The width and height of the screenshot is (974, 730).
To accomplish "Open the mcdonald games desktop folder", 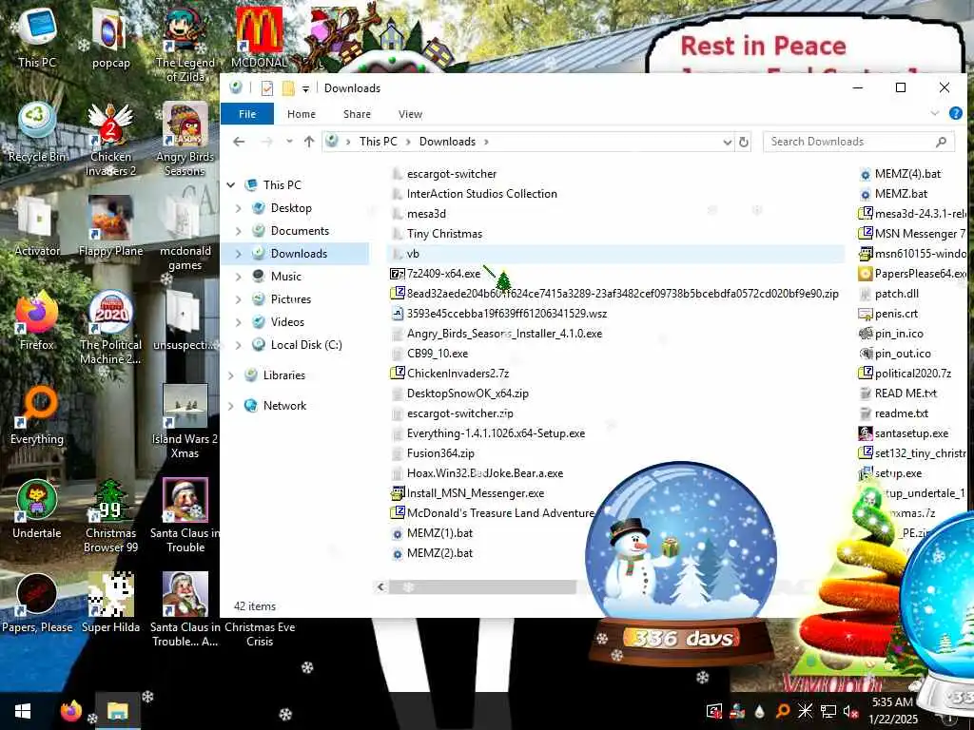I will click(185, 235).
